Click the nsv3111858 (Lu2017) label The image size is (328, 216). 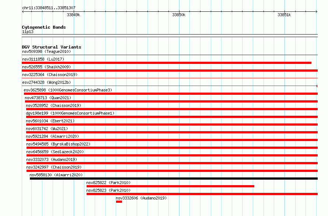pyautogui.click(x=43, y=59)
